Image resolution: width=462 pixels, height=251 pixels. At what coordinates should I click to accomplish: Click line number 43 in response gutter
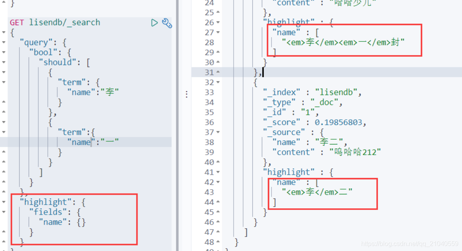(209, 192)
